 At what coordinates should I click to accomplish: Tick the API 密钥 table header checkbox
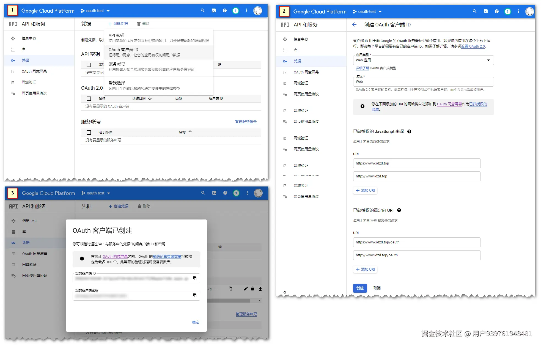[89, 65]
